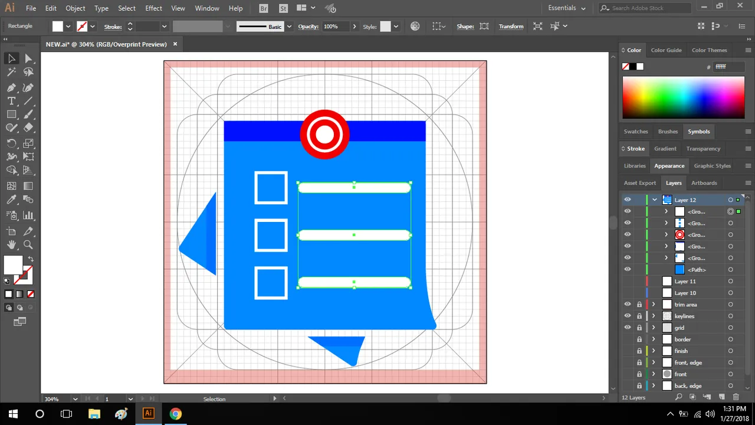Select the Lasso tool
Viewport: 755px width, 425px height.
[x=28, y=72]
